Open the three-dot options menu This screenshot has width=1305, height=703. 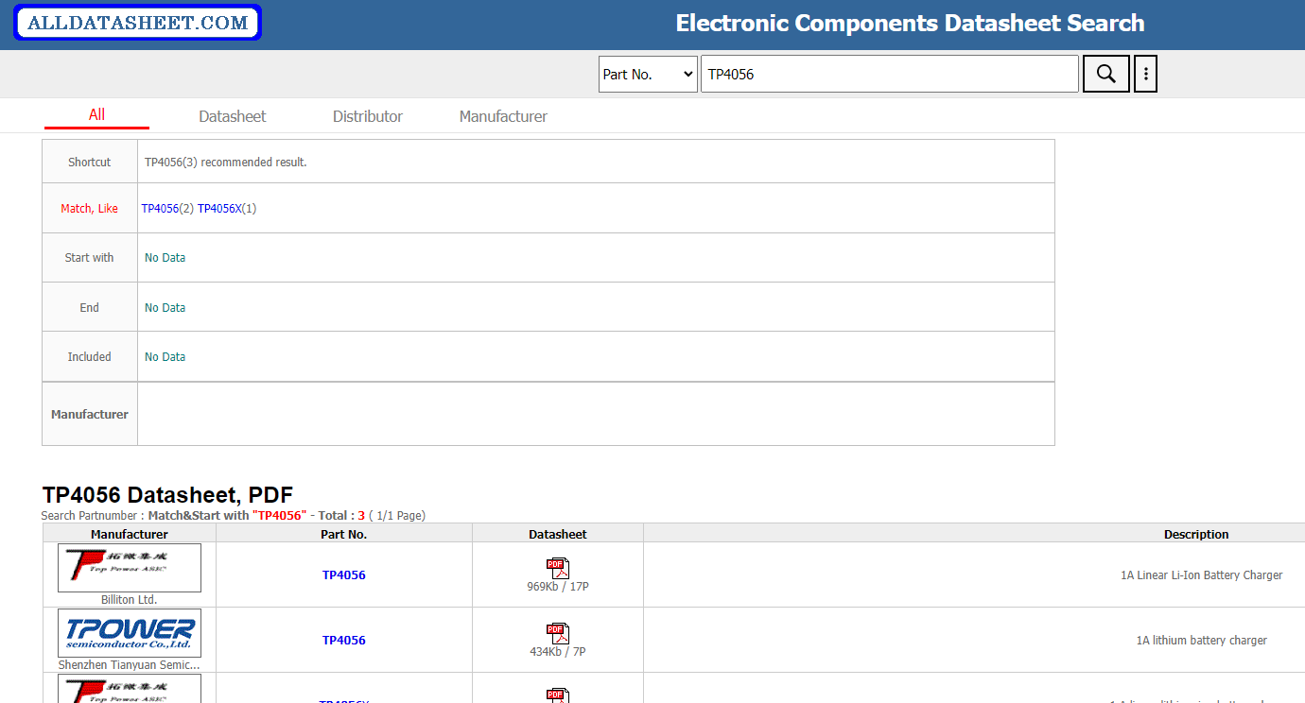point(1145,74)
